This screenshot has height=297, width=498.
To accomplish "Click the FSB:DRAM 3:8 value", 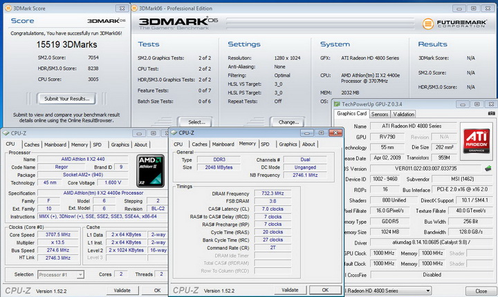I will pos(273,201).
